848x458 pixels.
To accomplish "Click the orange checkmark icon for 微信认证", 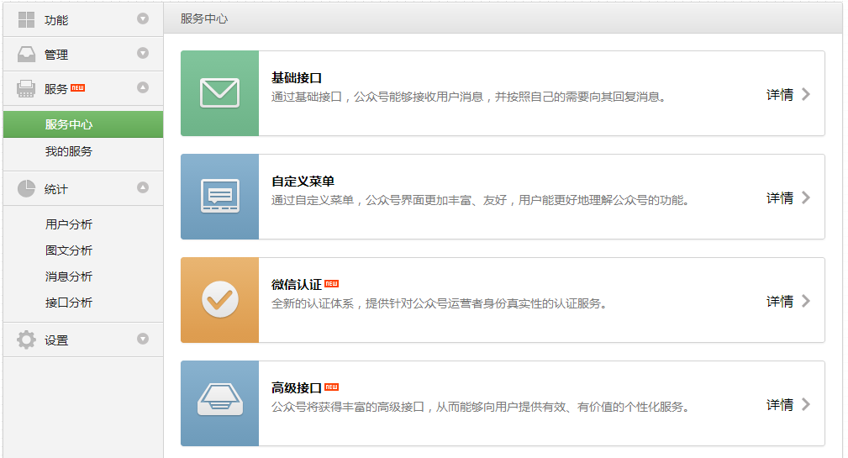I will point(219,299).
